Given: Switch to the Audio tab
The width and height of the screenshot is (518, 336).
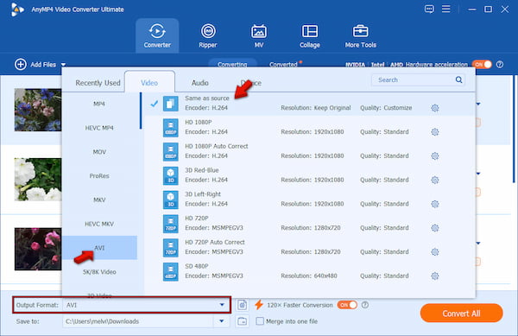Looking at the screenshot, I should (200, 83).
